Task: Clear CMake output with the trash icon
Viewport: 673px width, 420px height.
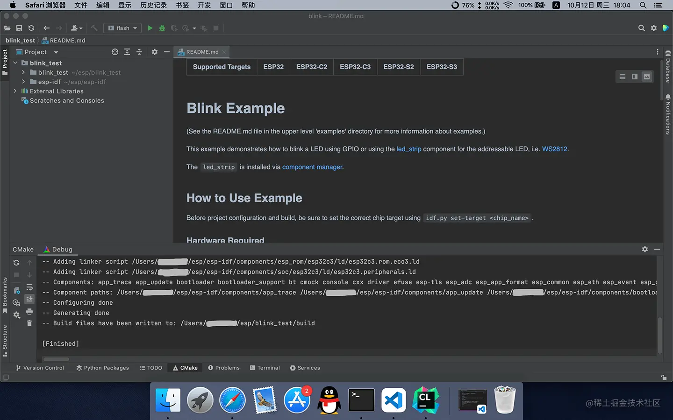Action: click(29, 323)
